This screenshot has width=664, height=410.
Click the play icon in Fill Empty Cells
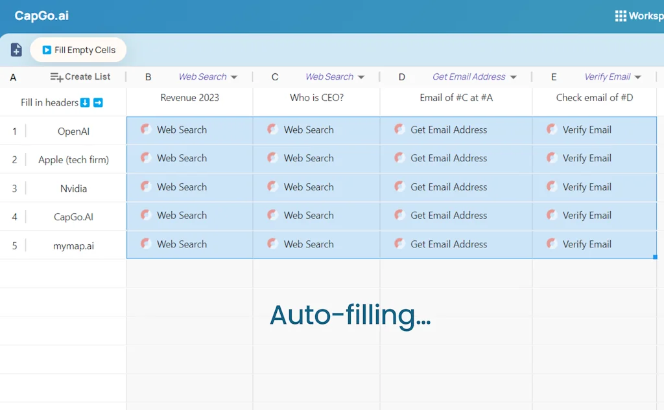[45, 49]
